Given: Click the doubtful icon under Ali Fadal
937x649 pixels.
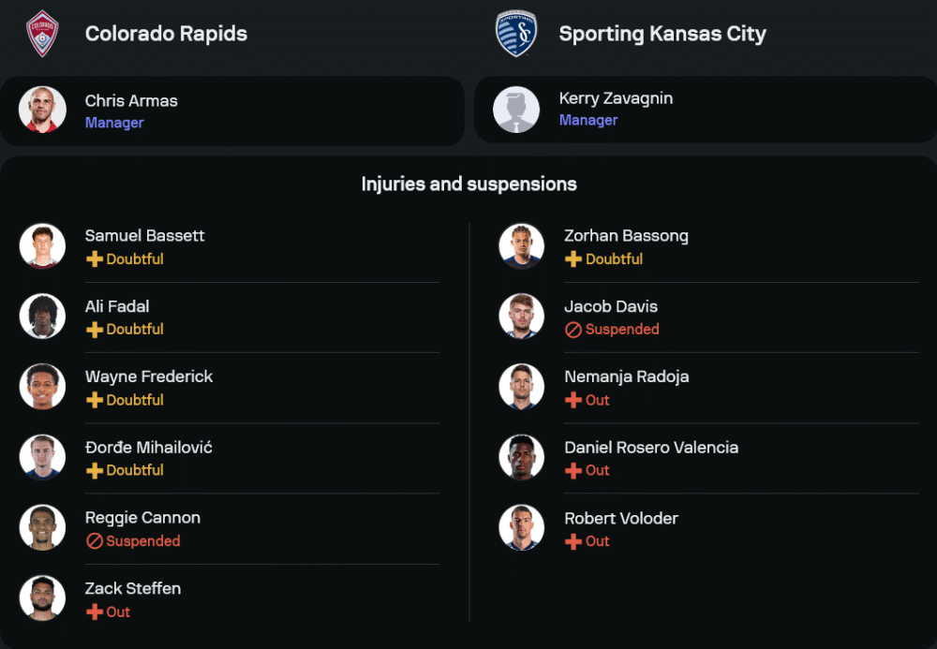Looking at the screenshot, I should coord(95,330).
